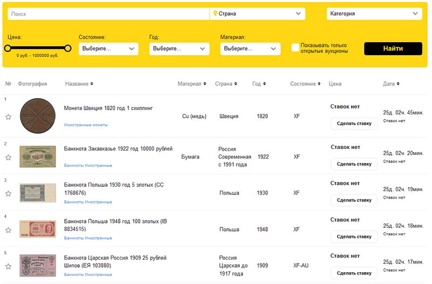Star the Закавказье 1922 banknote lot
Viewport: 432px width, 284px height.
pyautogui.click(x=8, y=158)
